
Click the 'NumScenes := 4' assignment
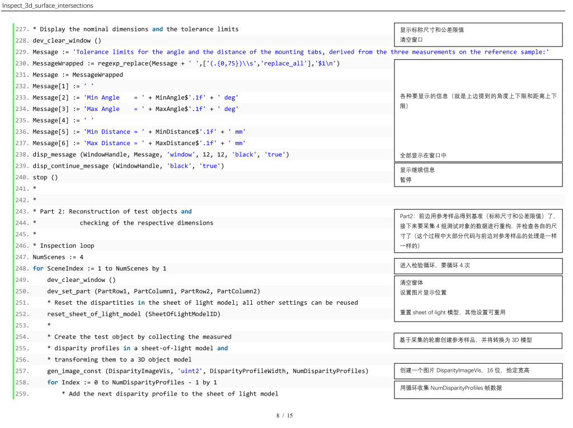(58, 257)
